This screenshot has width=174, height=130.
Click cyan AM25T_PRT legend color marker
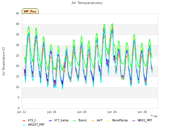[x=24, y=125]
